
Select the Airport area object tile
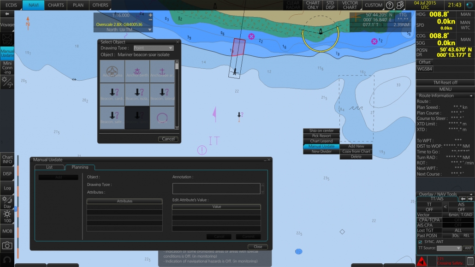pyautogui.click(x=112, y=71)
